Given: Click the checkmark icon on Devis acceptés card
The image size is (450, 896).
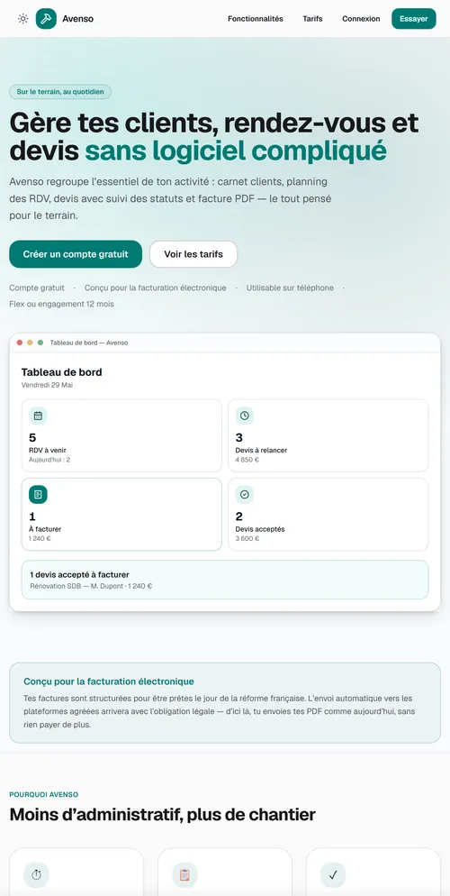Looking at the screenshot, I should coord(245,494).
